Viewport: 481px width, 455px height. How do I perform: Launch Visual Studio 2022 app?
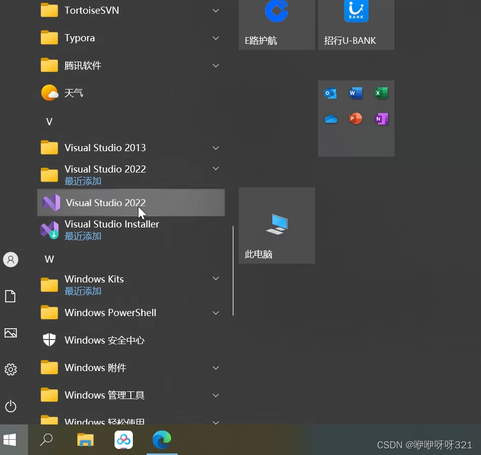coord(131,203)
